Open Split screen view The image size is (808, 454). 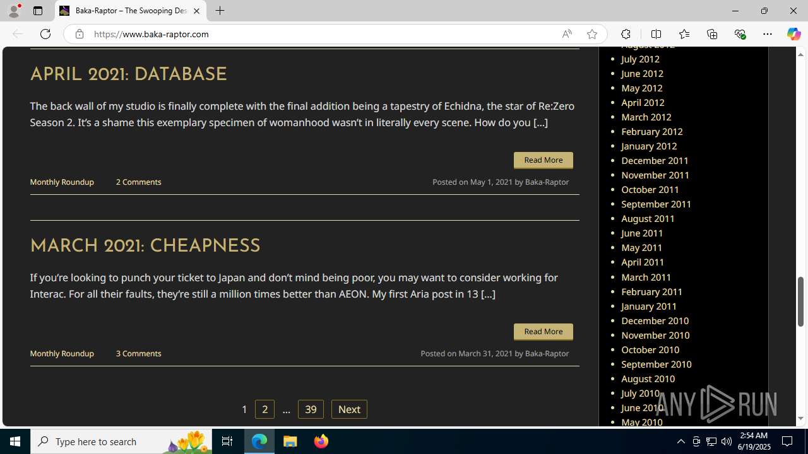pos(656,34)
